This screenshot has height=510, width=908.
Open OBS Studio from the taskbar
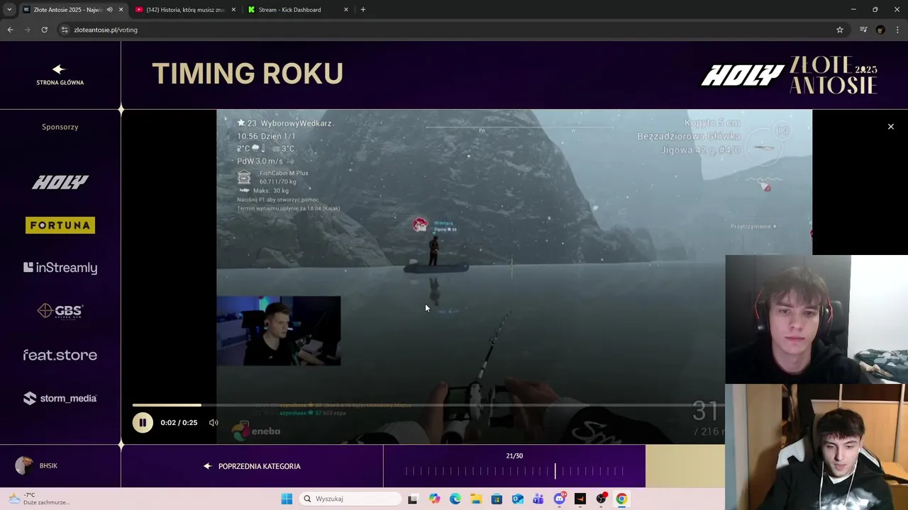[601, 499]
